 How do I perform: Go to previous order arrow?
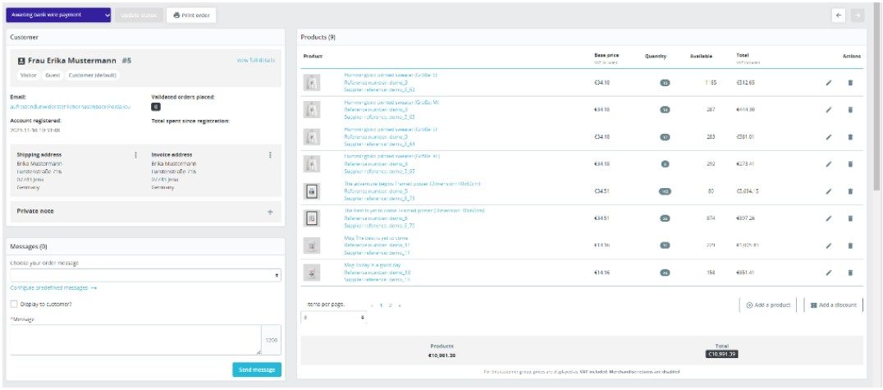(x=839, y=16)
